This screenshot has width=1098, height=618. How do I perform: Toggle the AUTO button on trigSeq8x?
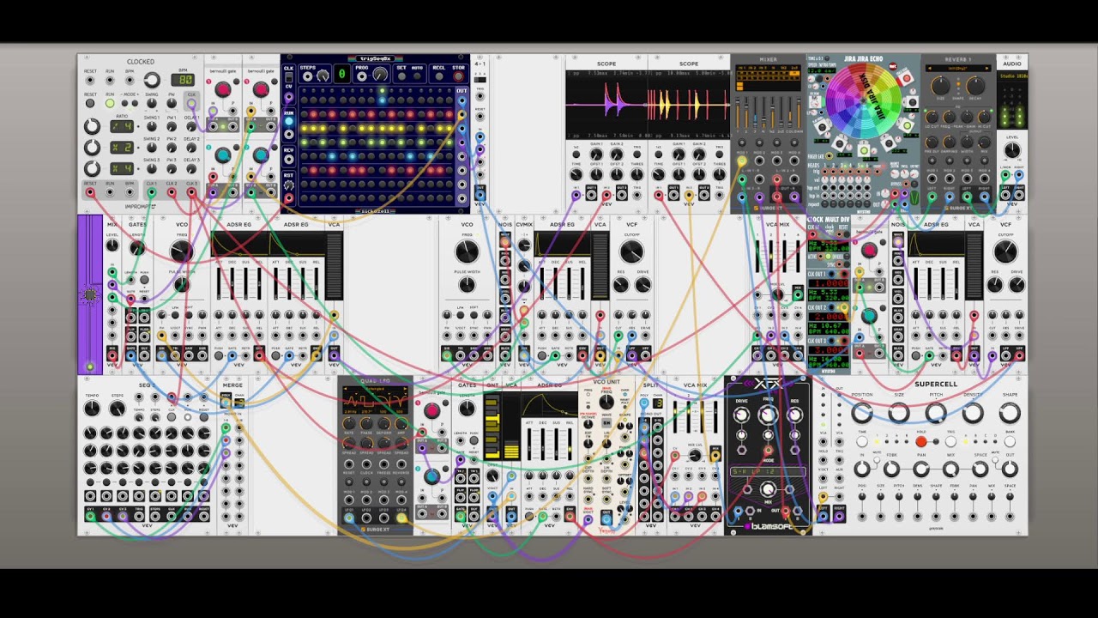click(x=417, y=76)
